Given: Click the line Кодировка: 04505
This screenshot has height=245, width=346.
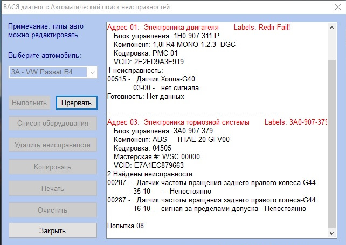Looking at the screenshot, I should tap(142, 148).
